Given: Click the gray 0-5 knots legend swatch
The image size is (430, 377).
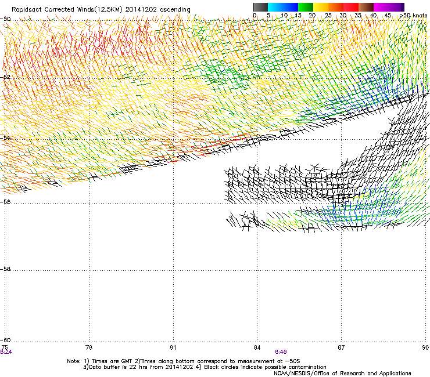Looking at the screenshot, I should pos(260,7).
